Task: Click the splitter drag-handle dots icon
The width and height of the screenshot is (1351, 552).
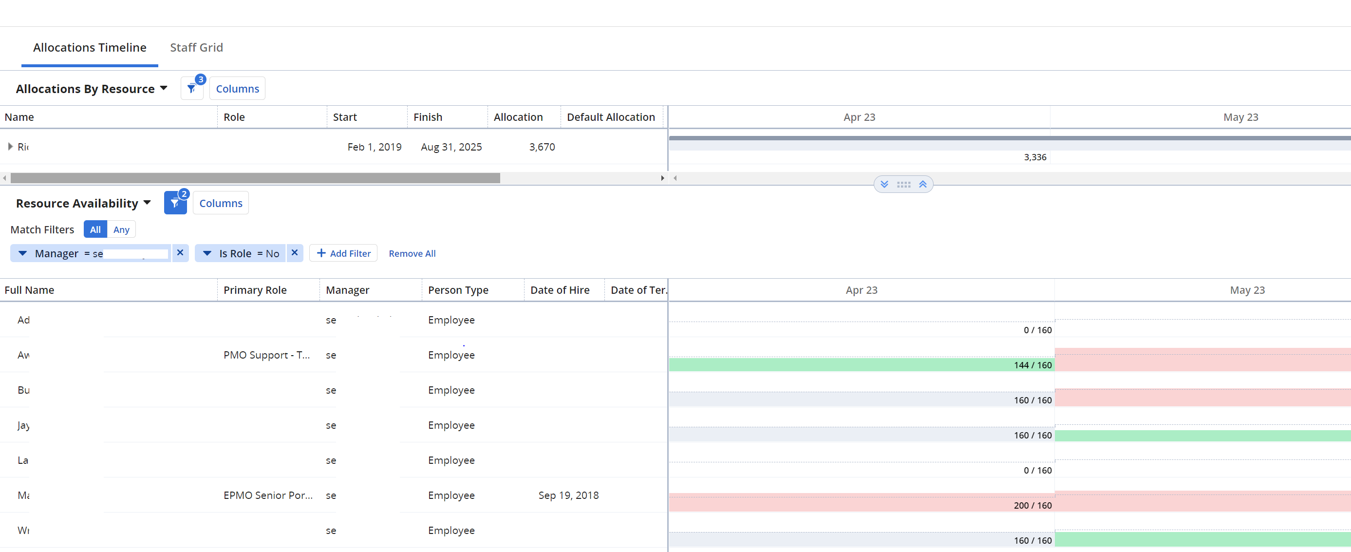Action: point(903,184)
